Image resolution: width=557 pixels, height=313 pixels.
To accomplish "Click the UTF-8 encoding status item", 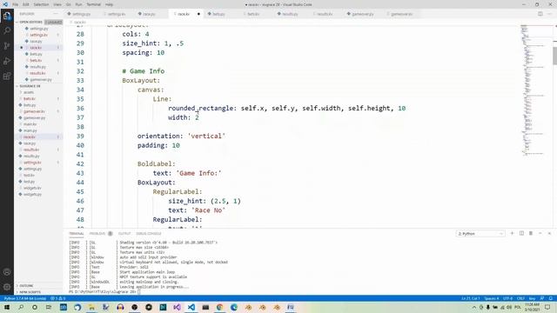I will click(x=507, y=298).
